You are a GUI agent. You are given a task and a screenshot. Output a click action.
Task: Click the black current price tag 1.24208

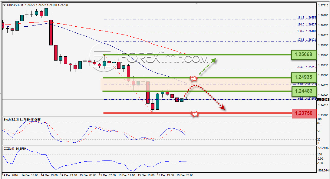click(x=323, y=99)
